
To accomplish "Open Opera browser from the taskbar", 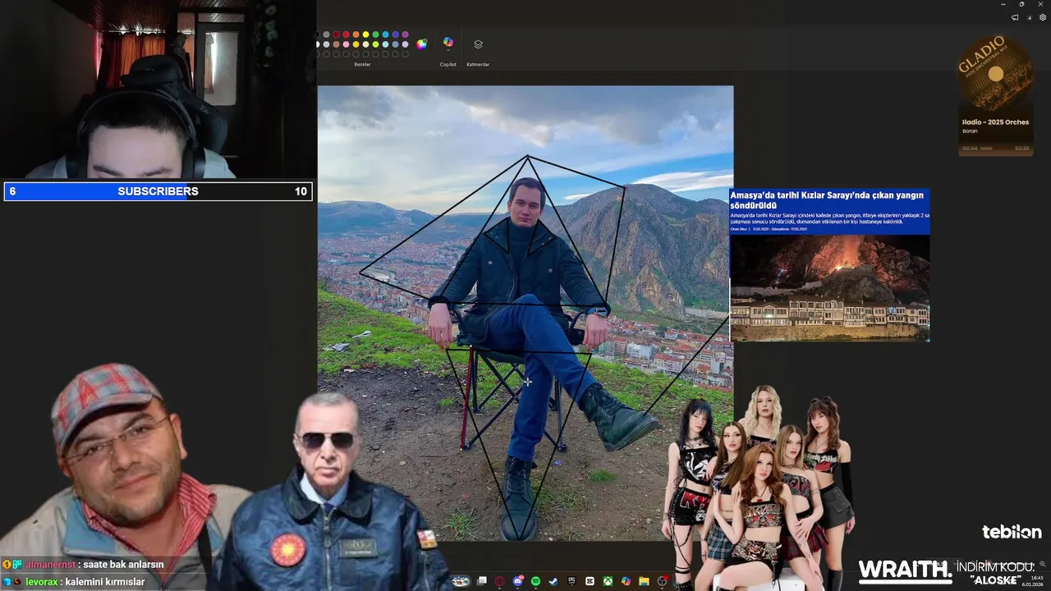I will (x=499, y=581).
